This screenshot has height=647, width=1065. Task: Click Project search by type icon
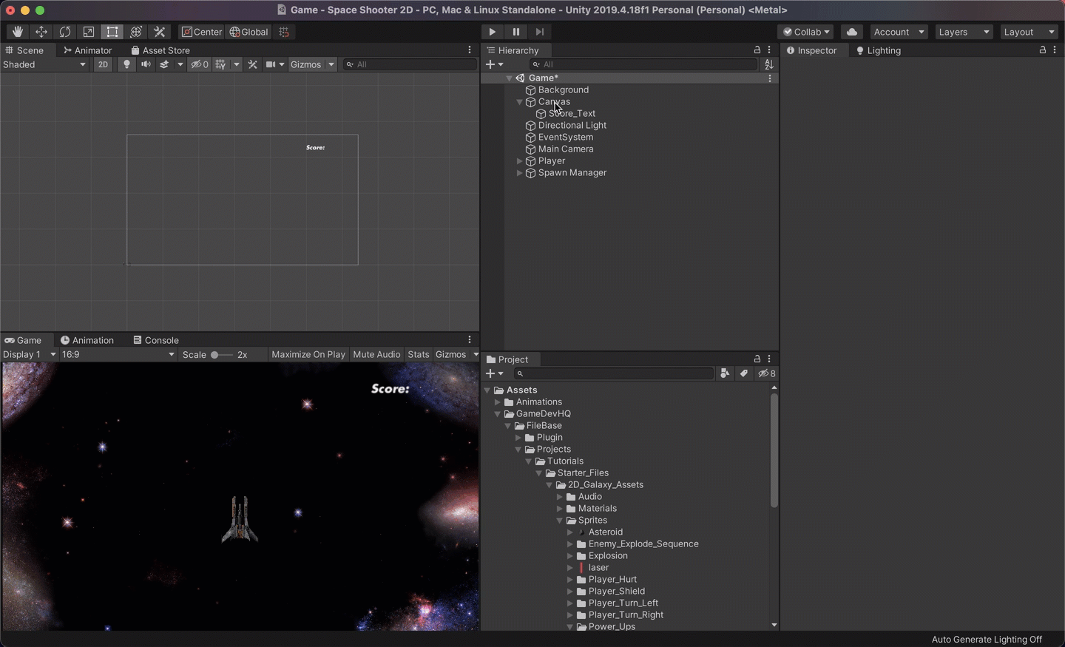click(725, 373)
